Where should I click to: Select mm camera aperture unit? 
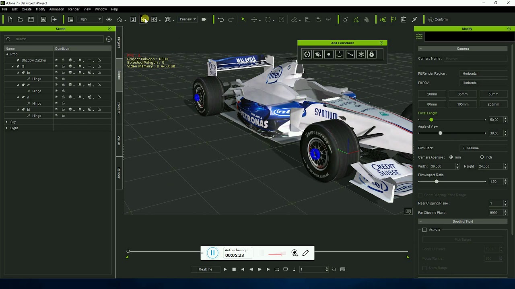point(451,157)
